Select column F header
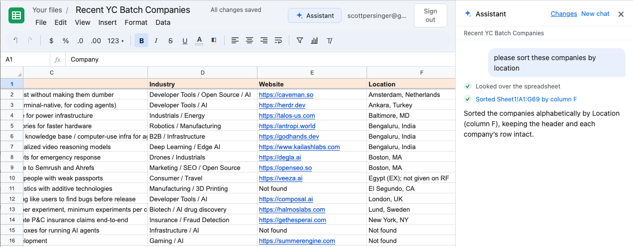633x247 pixels. point(411,73)
